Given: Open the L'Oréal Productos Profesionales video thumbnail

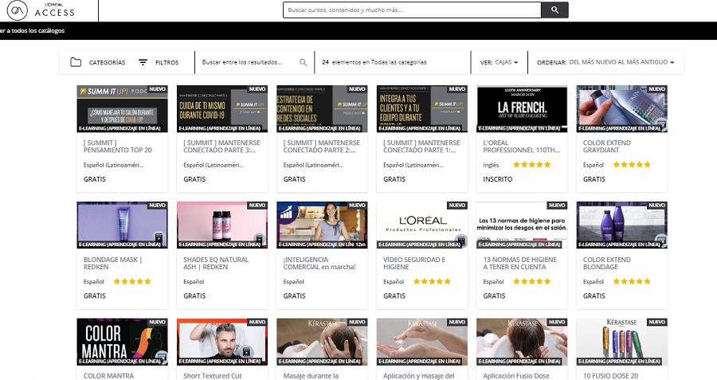Looking at the screenshot, I should coord(422,225).
